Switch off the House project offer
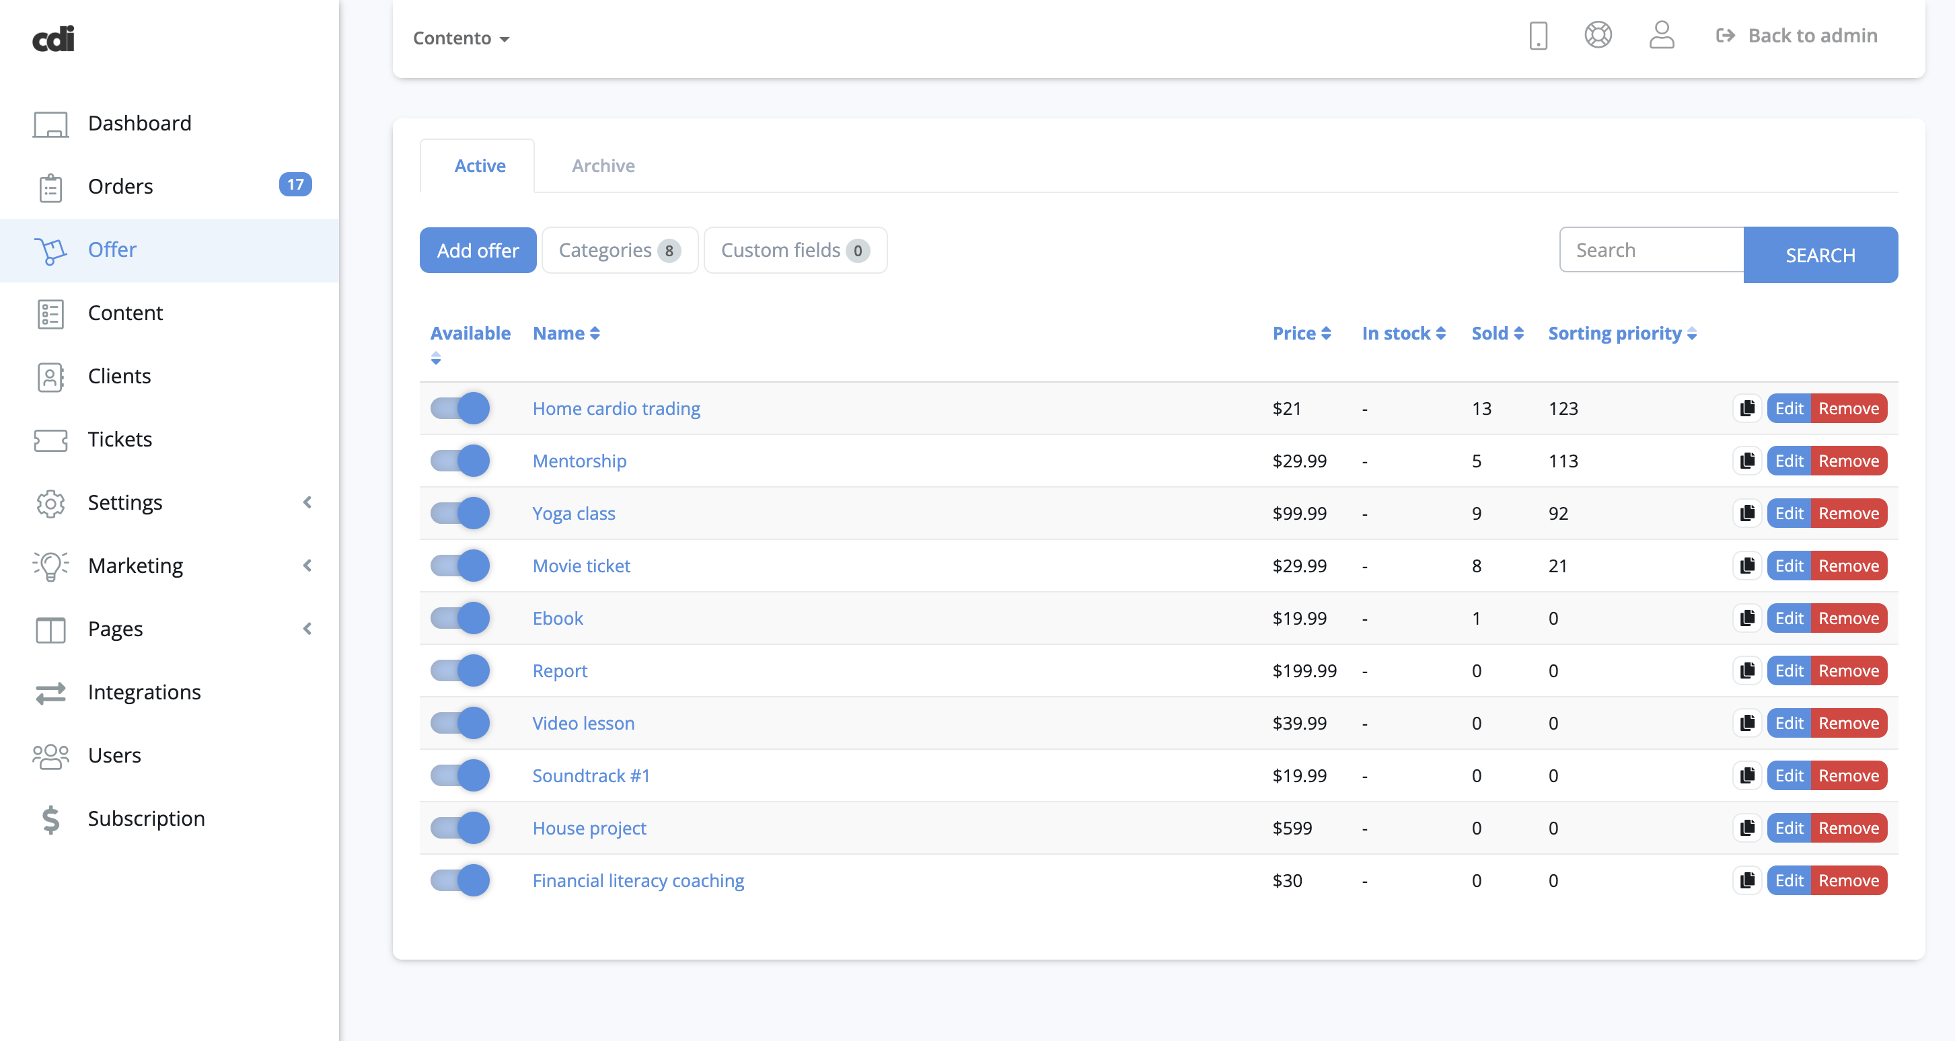This screenshot has width=1955, height=1041. 460,828
